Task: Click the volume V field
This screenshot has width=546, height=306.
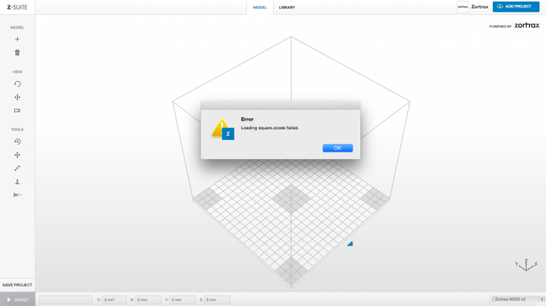Action: pos(114,300)
